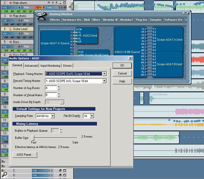204x179 pixels.
Task: Open the Effects menu in Routing Window
Action: tap(55, 20)
